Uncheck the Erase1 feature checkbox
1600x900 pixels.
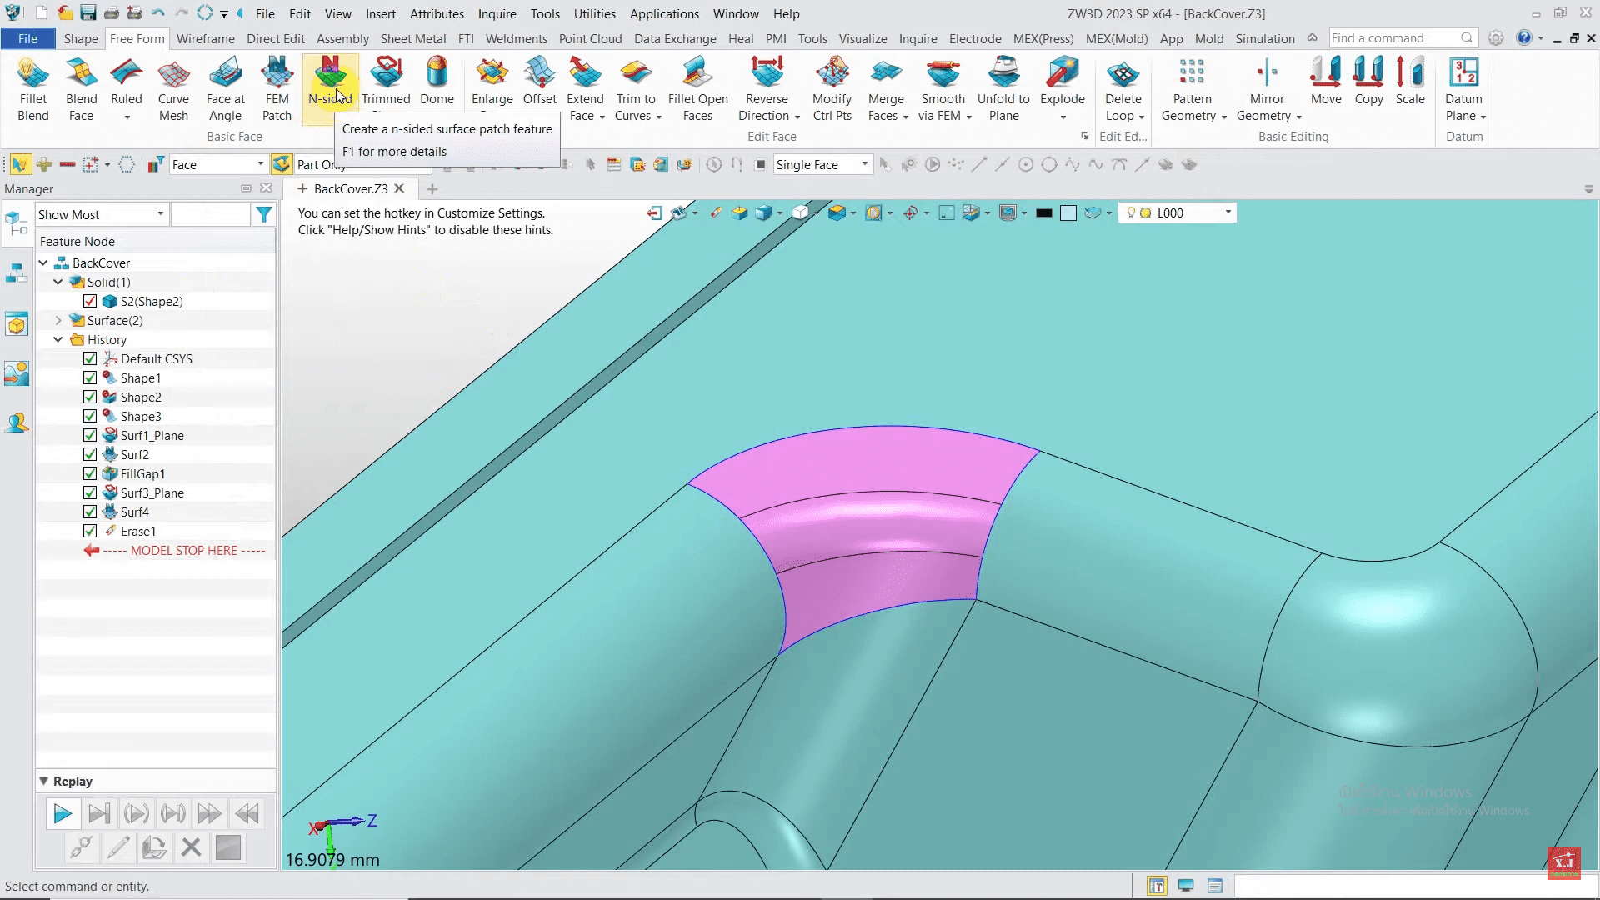[90, 531]
